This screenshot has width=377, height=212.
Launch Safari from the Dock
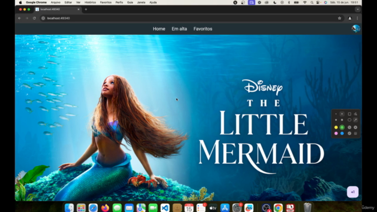click(x=93, y=208)
